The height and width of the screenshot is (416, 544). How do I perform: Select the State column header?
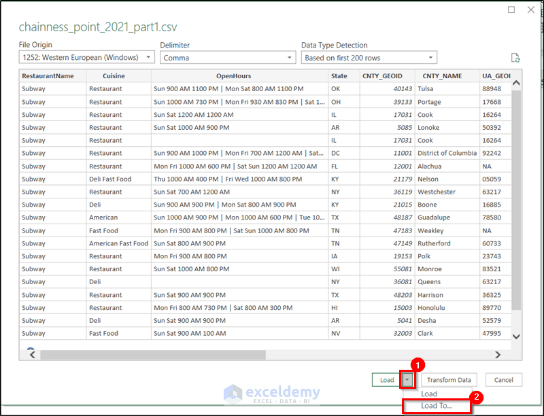pos(344,76)
